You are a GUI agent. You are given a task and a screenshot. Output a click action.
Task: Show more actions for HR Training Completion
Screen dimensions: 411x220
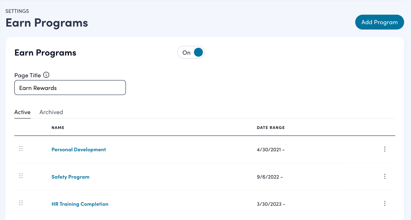pos(385,204)
